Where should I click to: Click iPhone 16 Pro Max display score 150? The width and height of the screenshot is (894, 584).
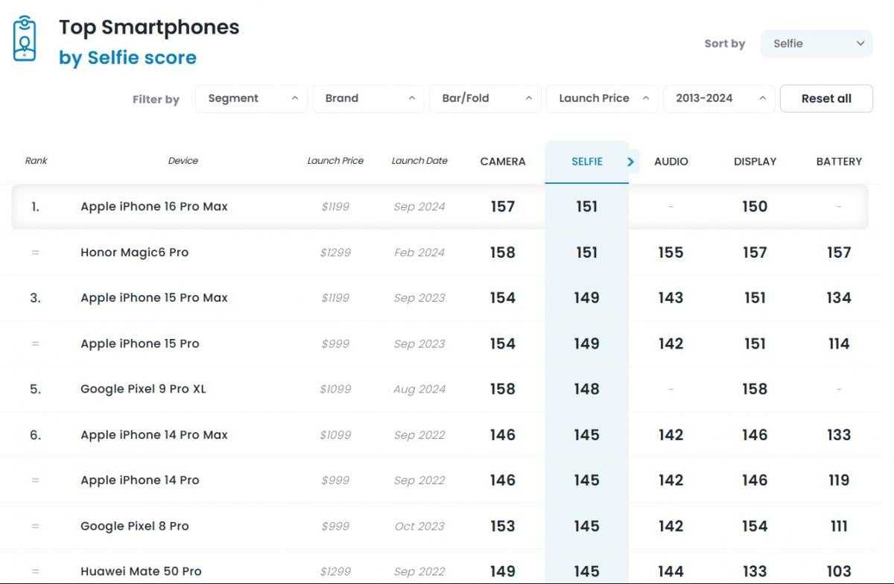tap(755, 206)
